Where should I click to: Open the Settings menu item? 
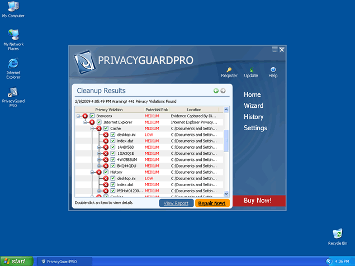click(x=255, y=128)
